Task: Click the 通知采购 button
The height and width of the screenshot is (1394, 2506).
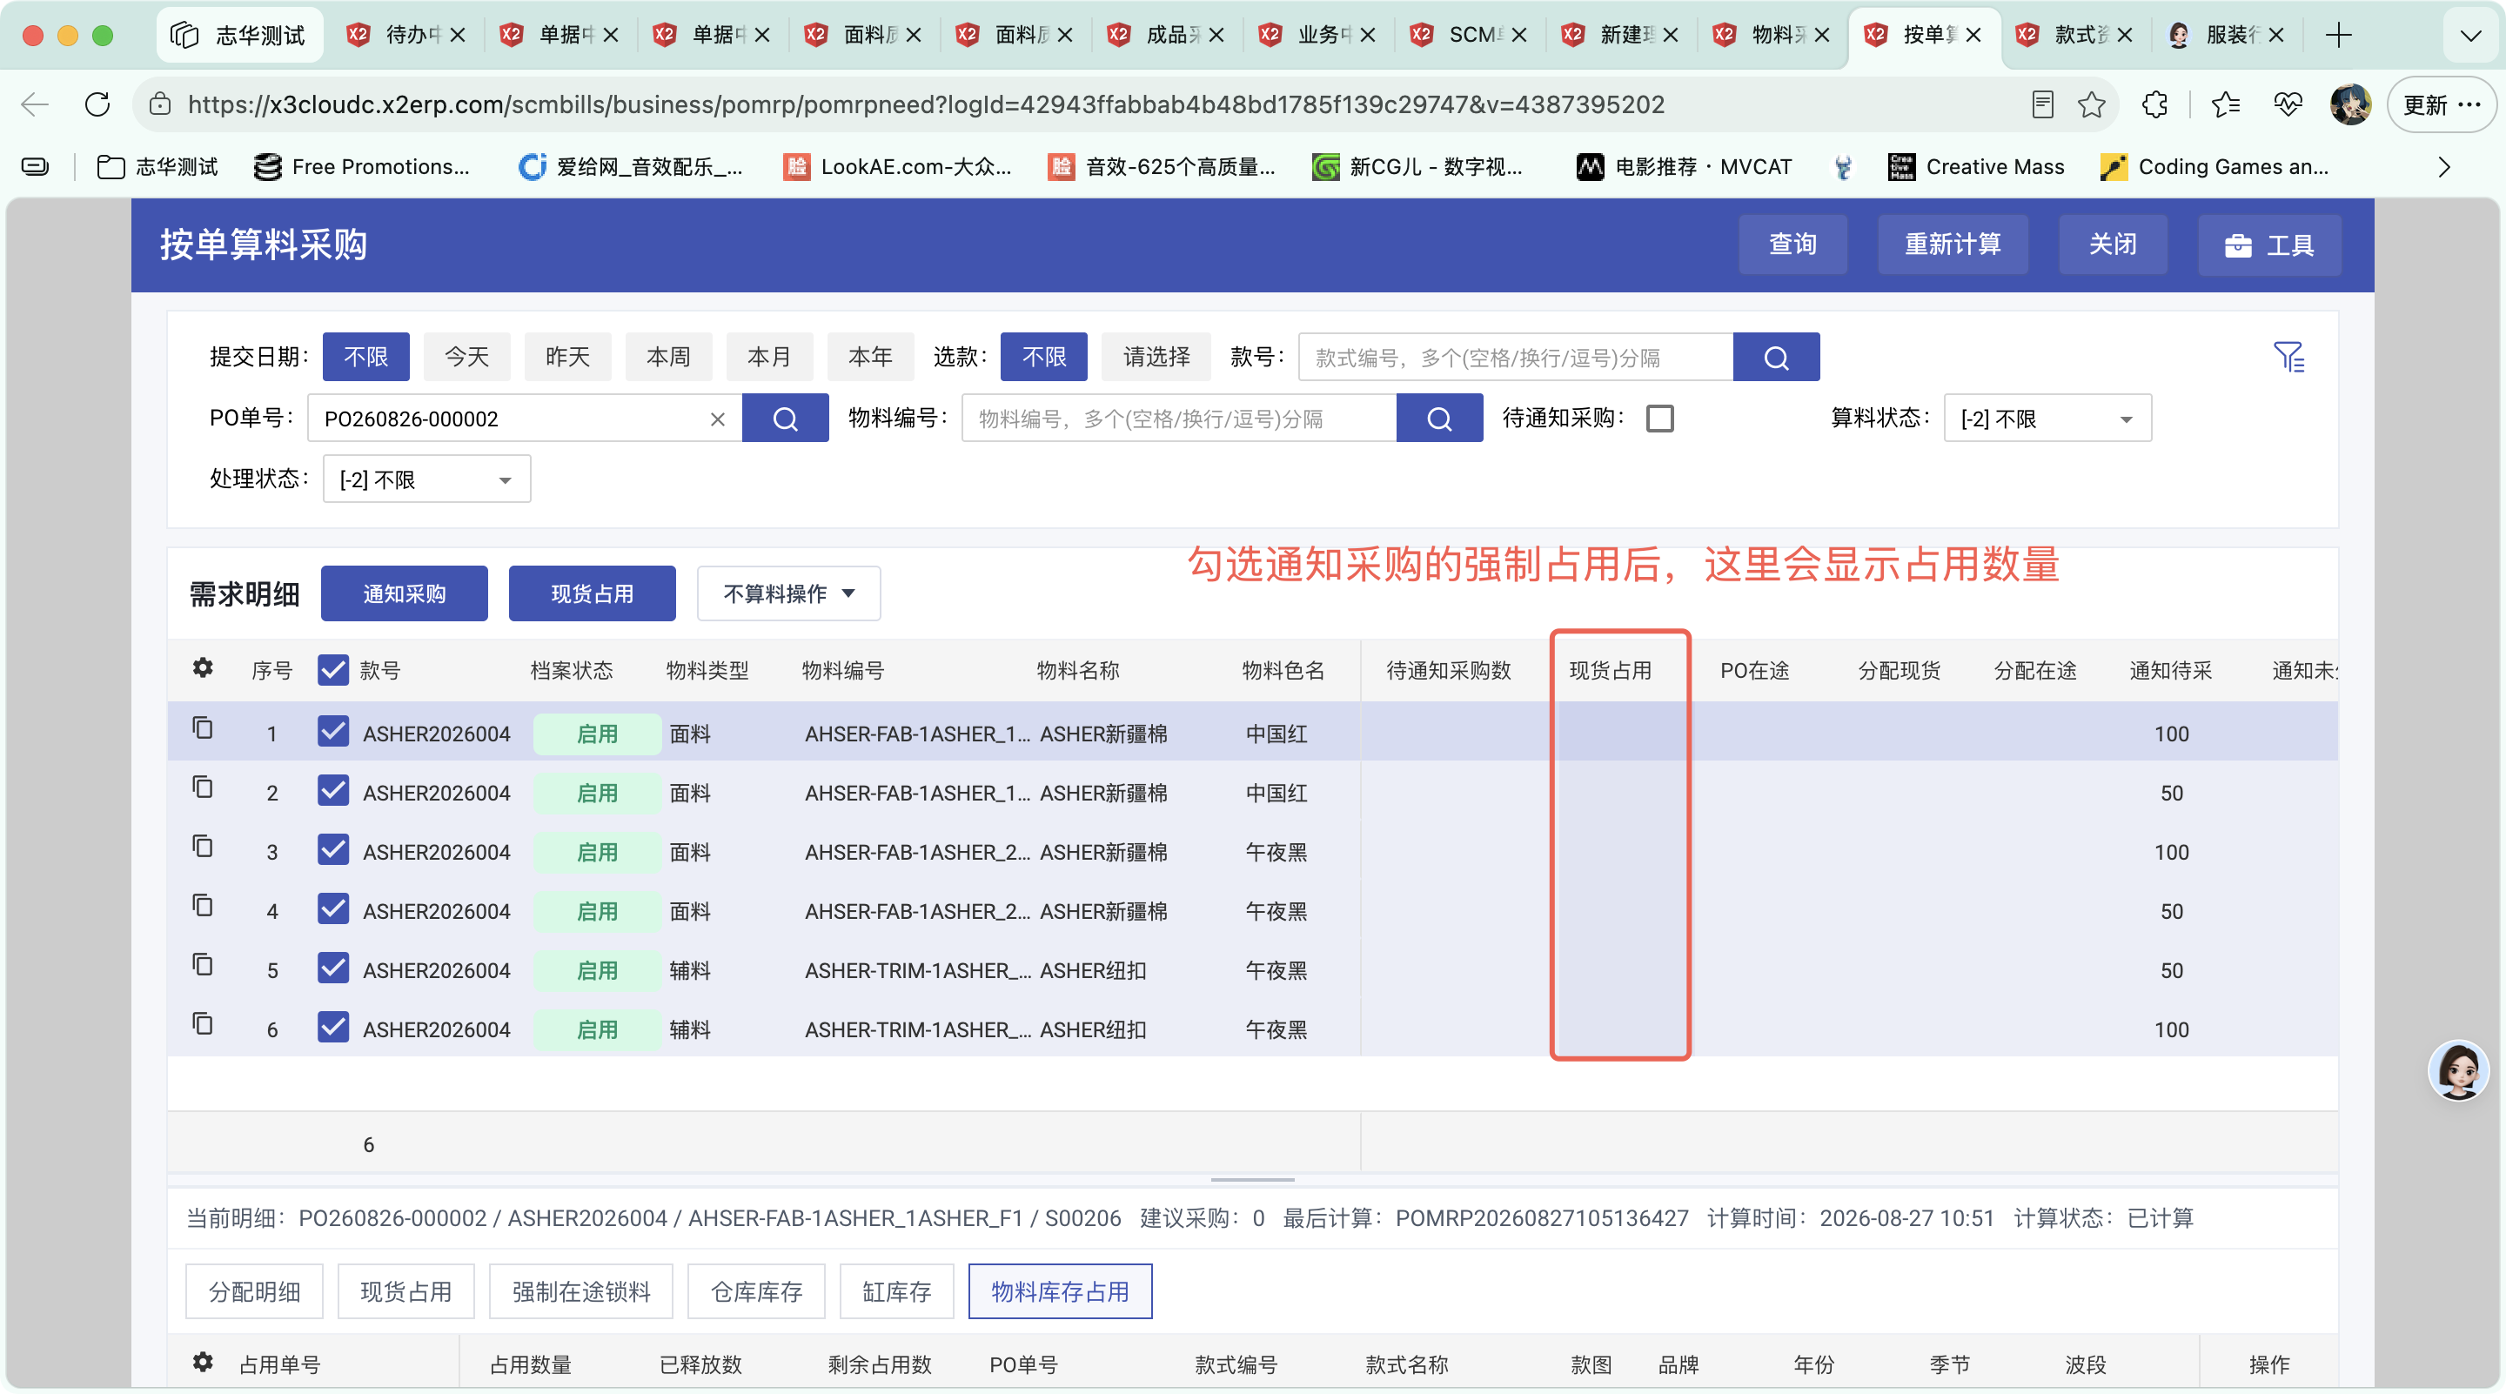Action: pos(404,593)
